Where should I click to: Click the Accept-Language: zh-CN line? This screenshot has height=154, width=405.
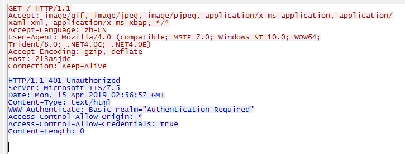pyautogui.click(x=57, y=30)
